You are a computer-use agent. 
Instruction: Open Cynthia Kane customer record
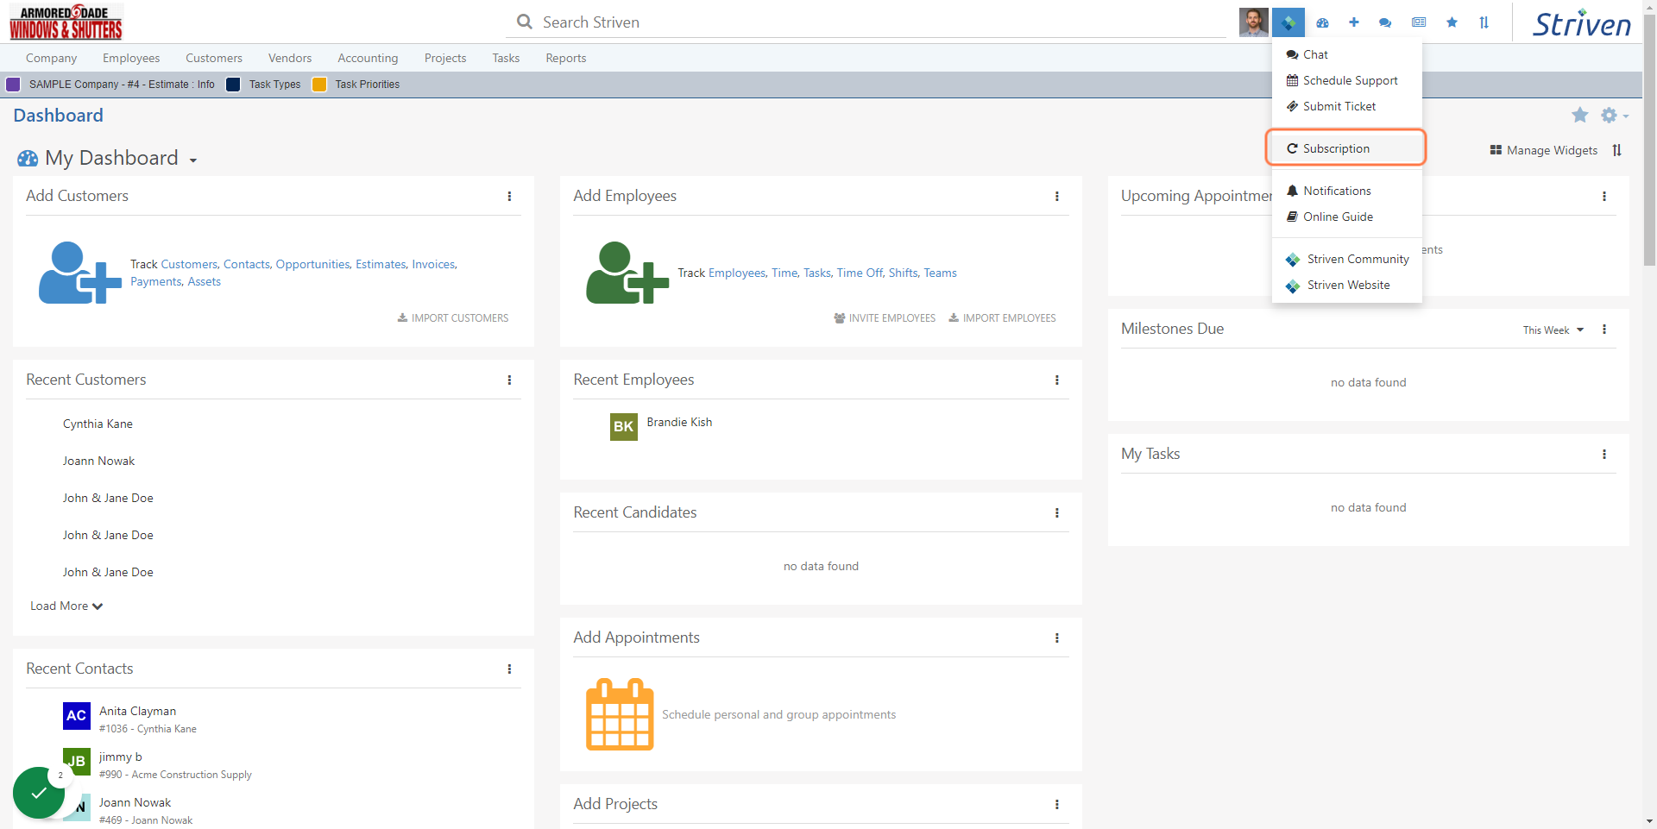tap(98, 424)
